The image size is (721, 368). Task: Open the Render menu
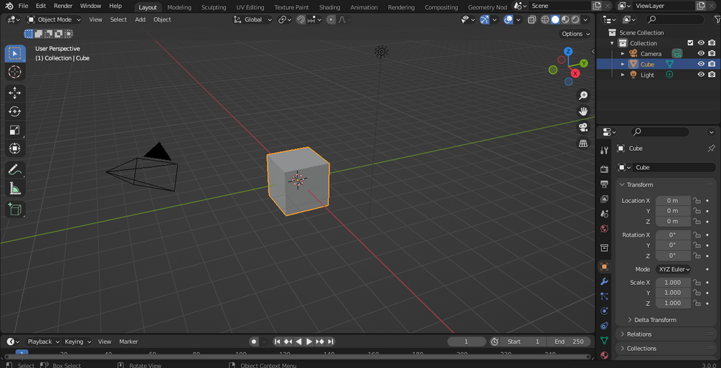(63, 6)
